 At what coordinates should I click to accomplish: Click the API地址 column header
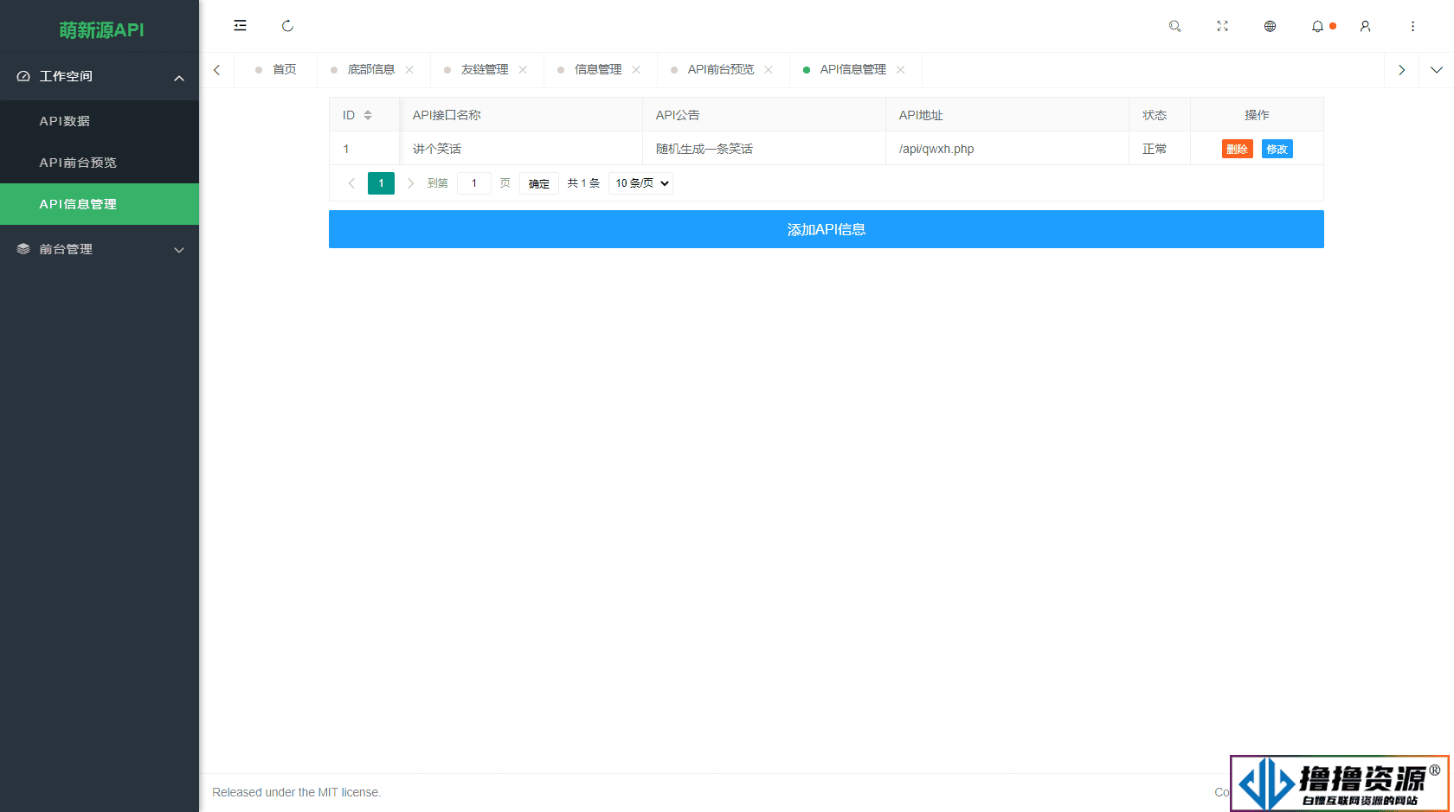(x=1007, y=115)
